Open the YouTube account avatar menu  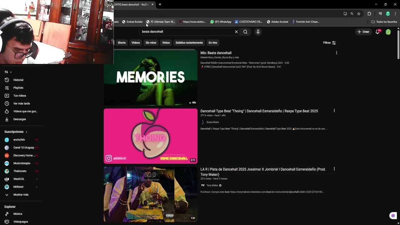point(388,32)
